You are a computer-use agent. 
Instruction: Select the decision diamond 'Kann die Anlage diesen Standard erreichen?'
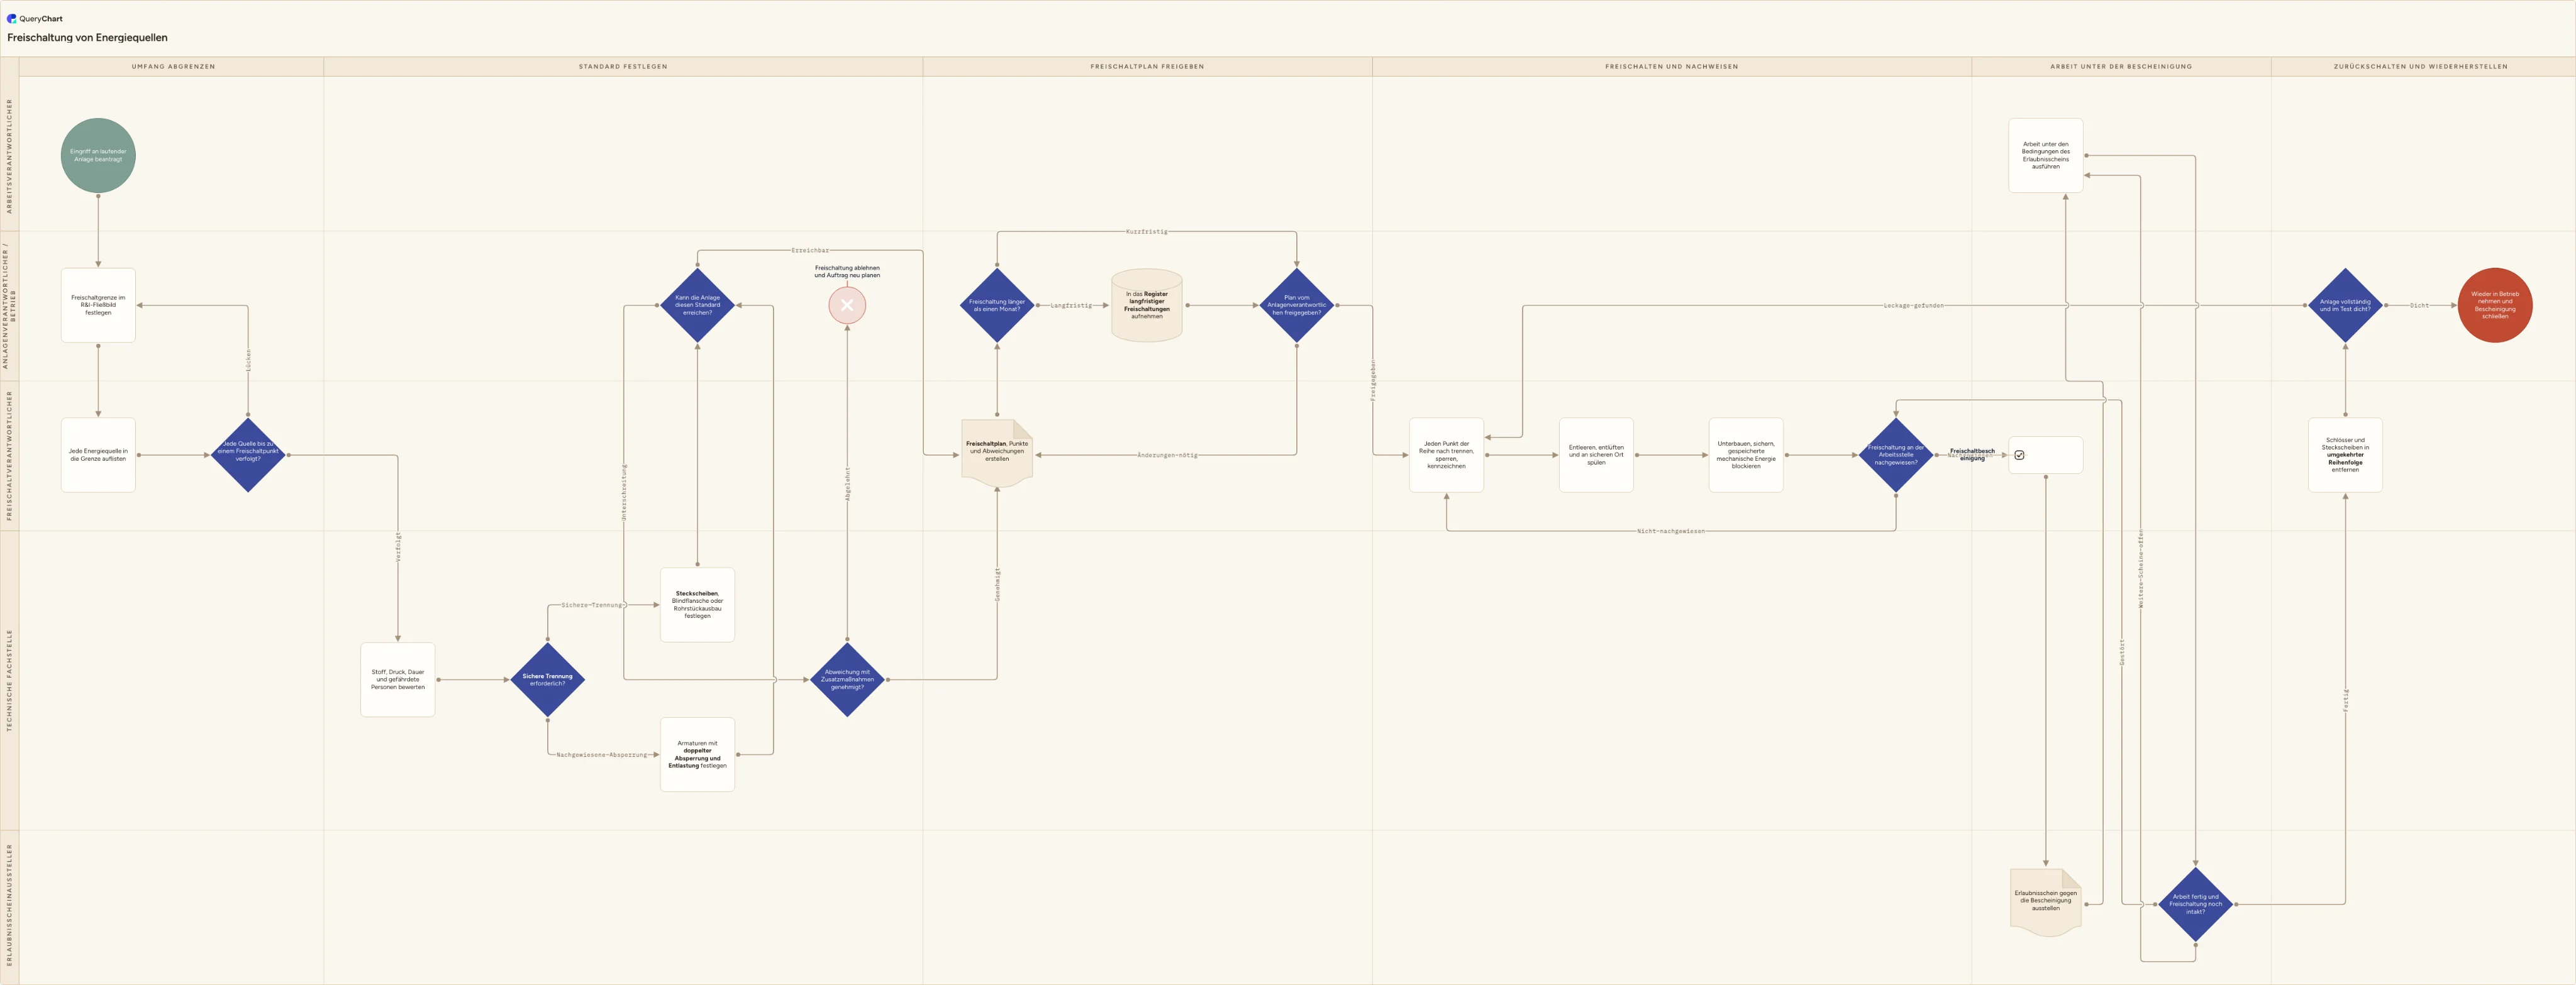coord(697,305)
